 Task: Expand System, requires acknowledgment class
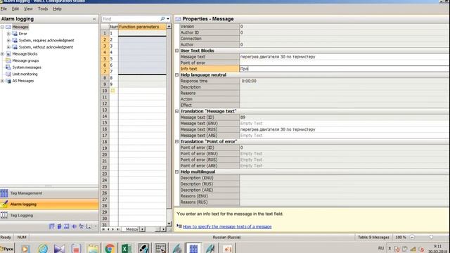pos(8,41)
